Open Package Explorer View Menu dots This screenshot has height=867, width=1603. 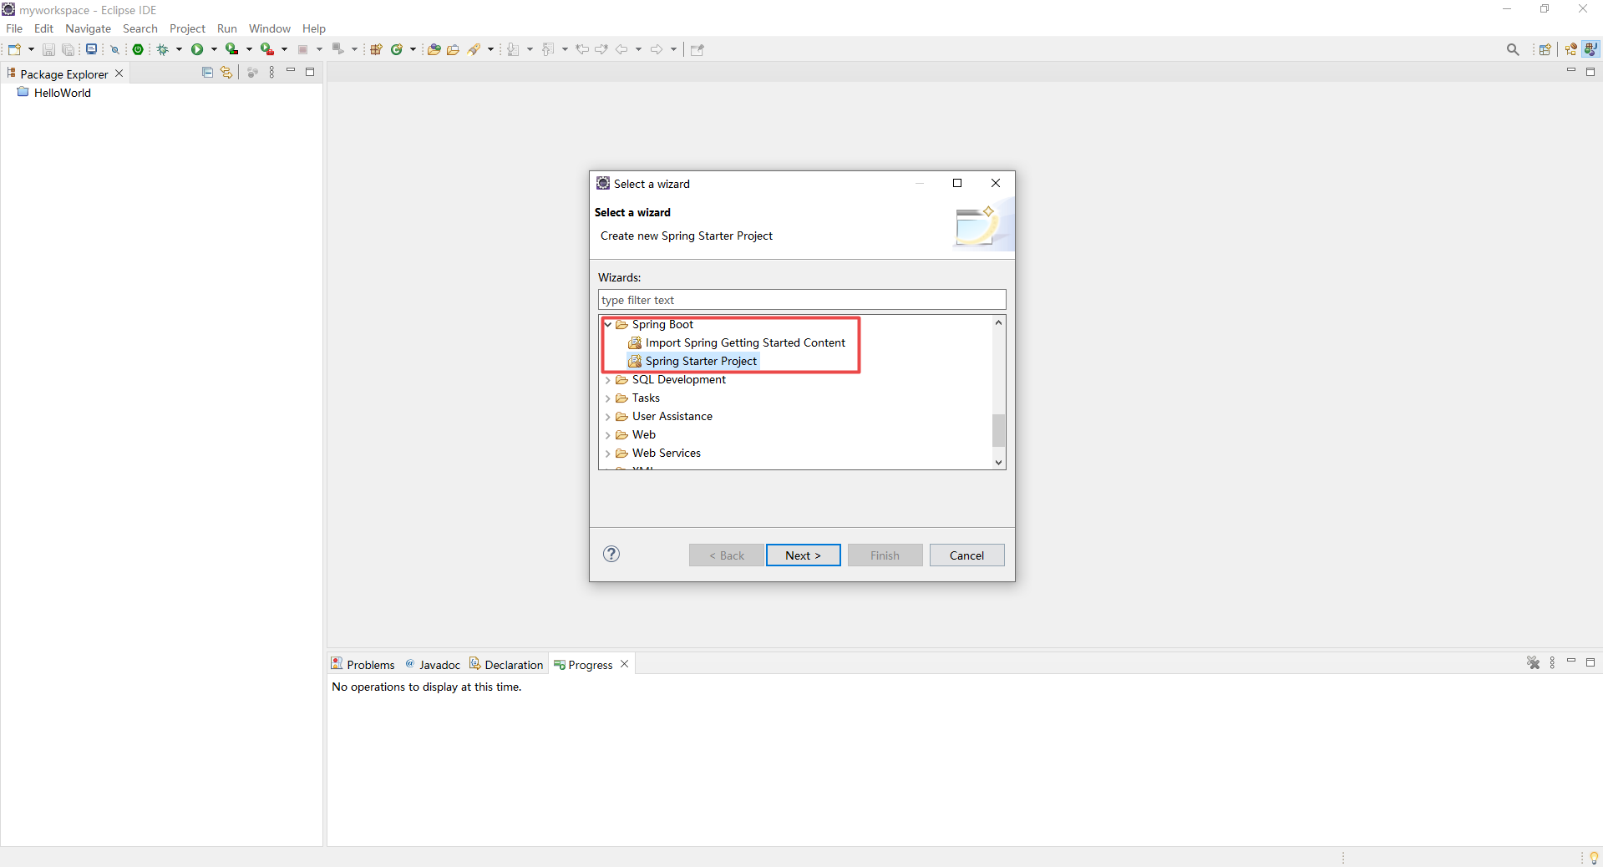click(271, 73)
